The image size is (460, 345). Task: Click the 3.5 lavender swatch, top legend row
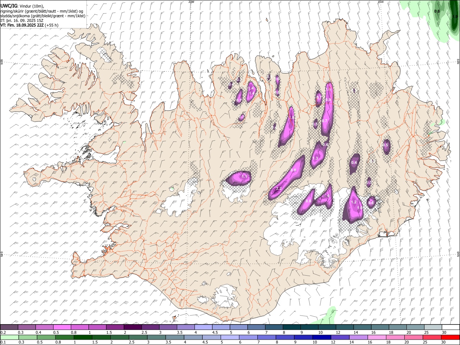coord(185,327)
